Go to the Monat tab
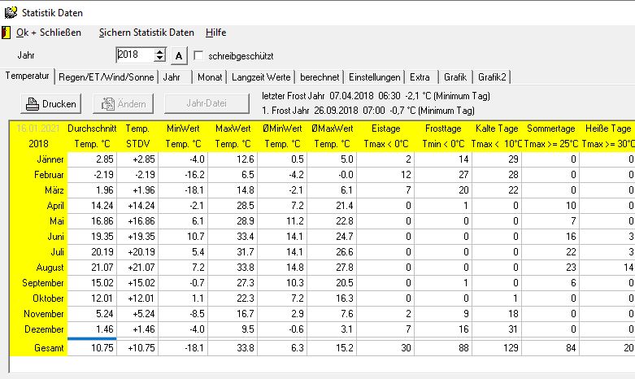Image resolution: width=635 pixels, height=379 pixels. pyautogui.click(x=207, y=77)
